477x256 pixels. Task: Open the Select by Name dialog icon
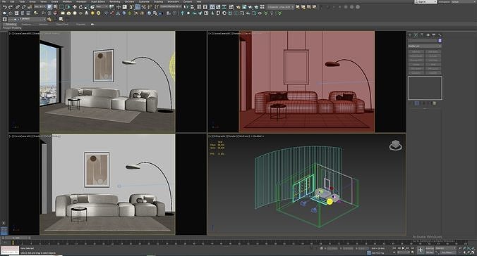pos(56,6)
